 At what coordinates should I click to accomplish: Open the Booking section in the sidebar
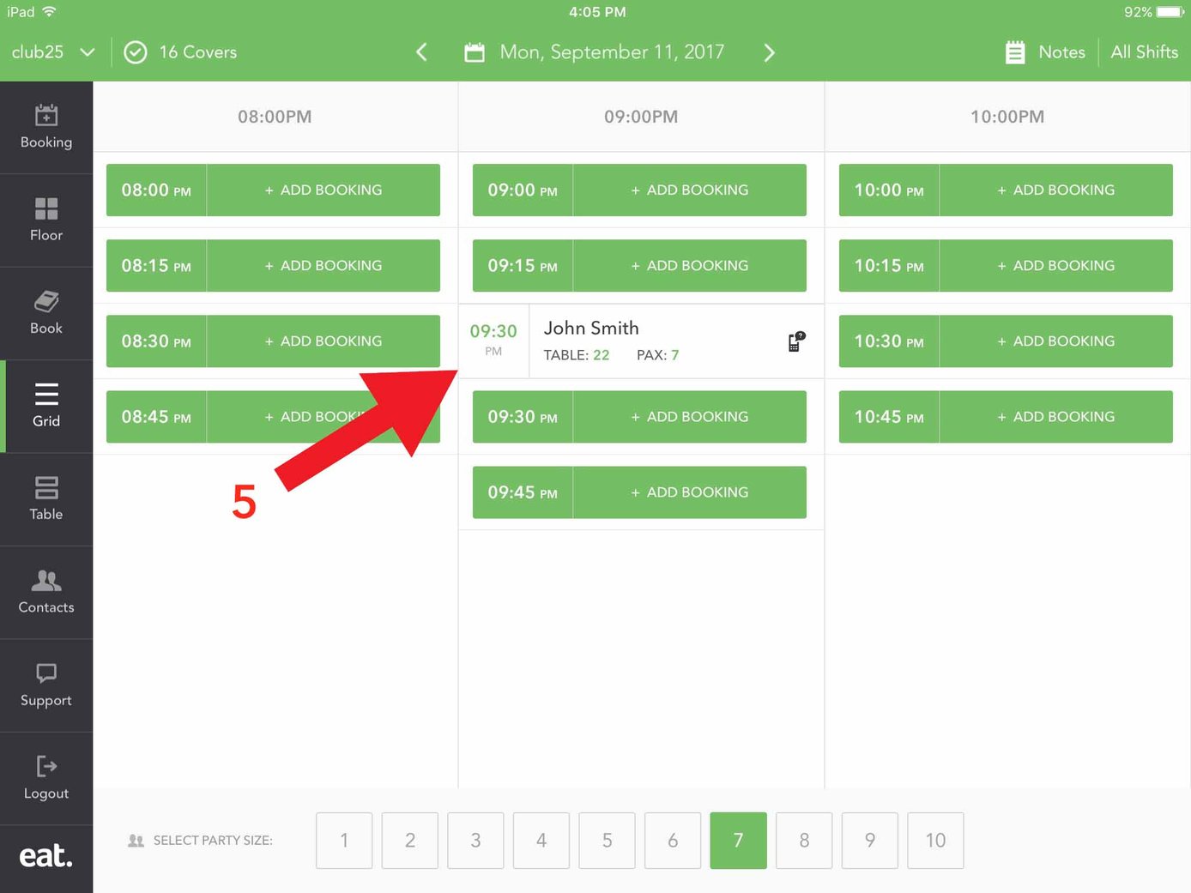[x=46, y=127]
